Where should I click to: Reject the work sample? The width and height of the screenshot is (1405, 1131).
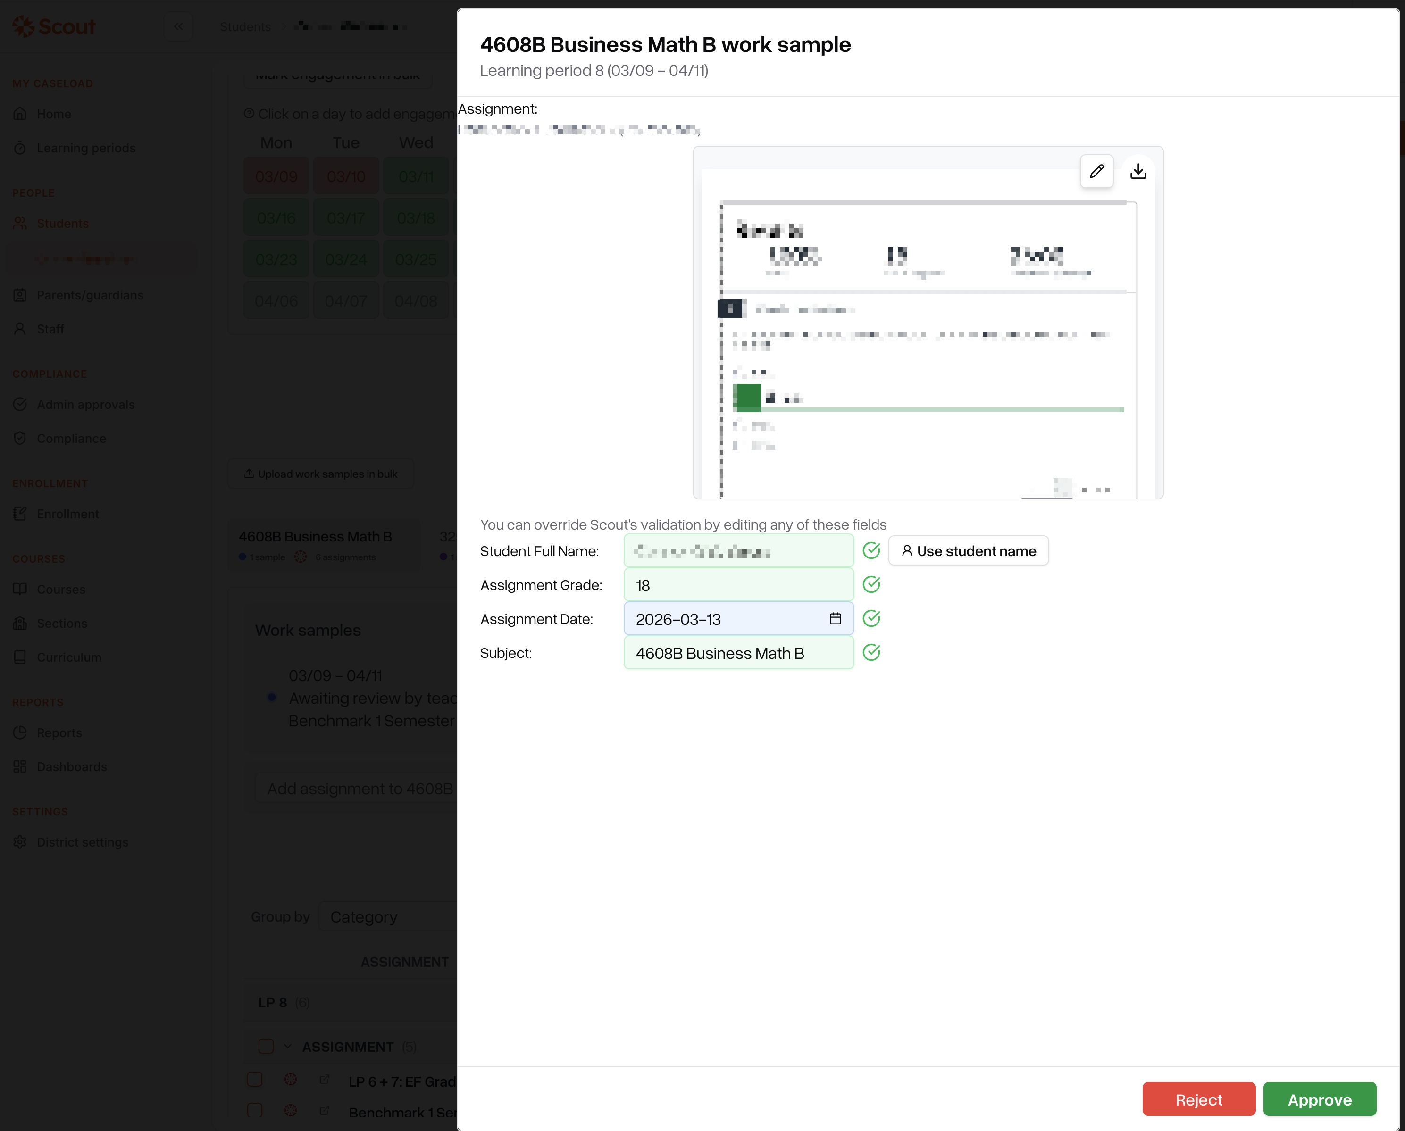tap(1198, 1099)
